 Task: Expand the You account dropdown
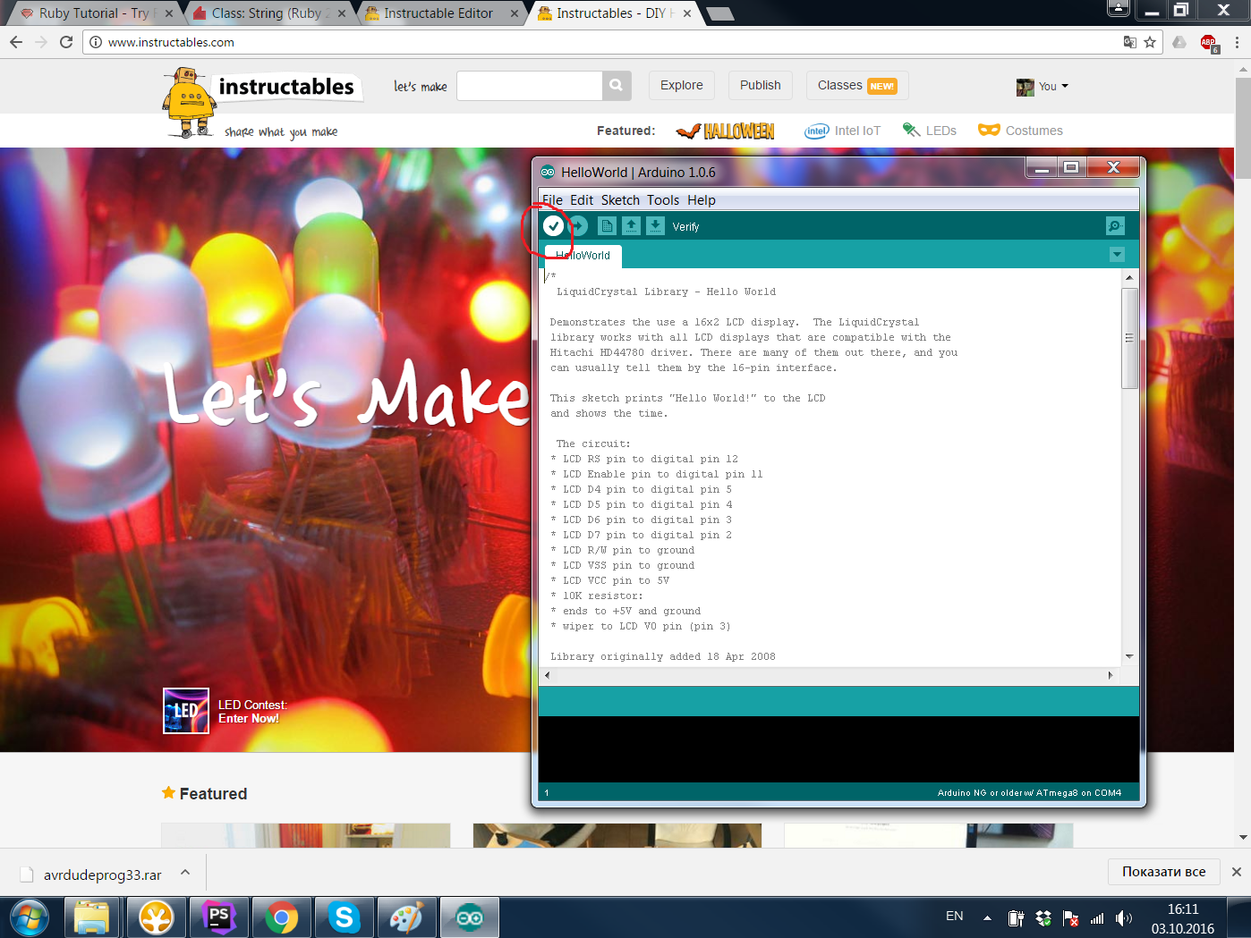(1043, 87)
